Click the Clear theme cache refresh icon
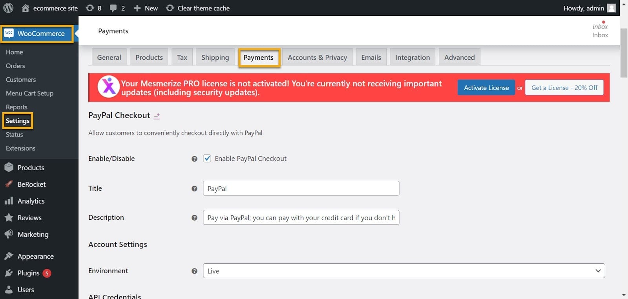Viewport: 628px width, 299px height. (170, 8)
